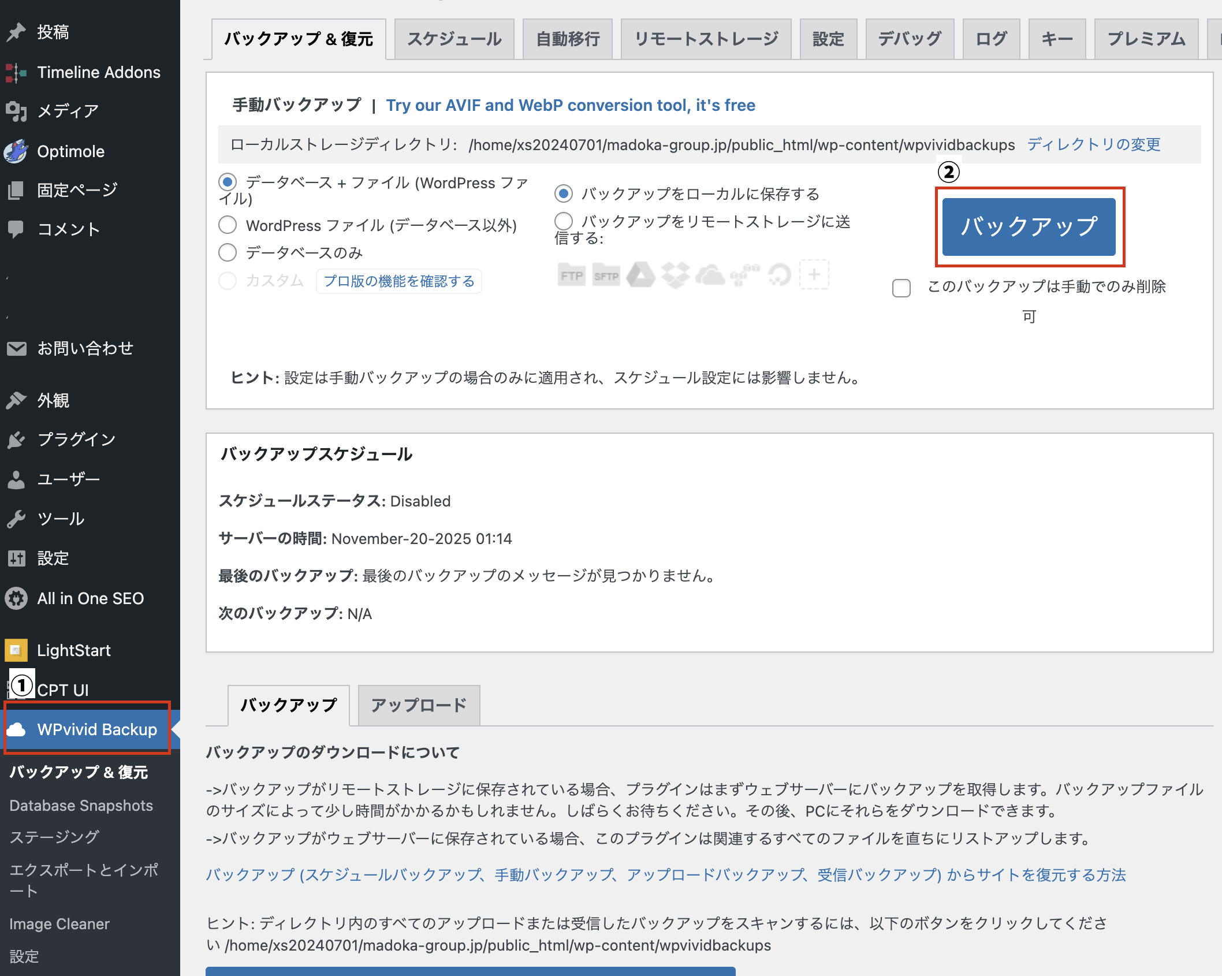Check このバックアップは手動でのみ削除可 checkbox
The image size is (1222, 976).
(901, 288)
